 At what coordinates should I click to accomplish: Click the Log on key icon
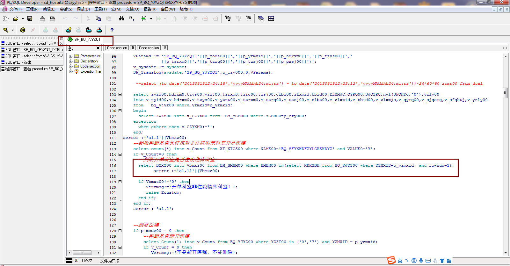[6, 30]
